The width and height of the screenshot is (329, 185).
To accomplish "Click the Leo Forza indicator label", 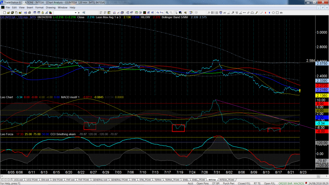I will 7,134.
